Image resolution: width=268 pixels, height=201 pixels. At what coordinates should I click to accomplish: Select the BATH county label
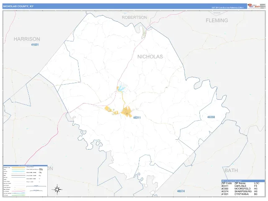231,170
